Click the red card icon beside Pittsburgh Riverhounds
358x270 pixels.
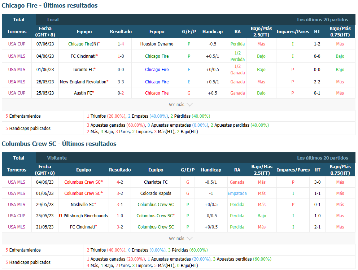click(61, 215)
